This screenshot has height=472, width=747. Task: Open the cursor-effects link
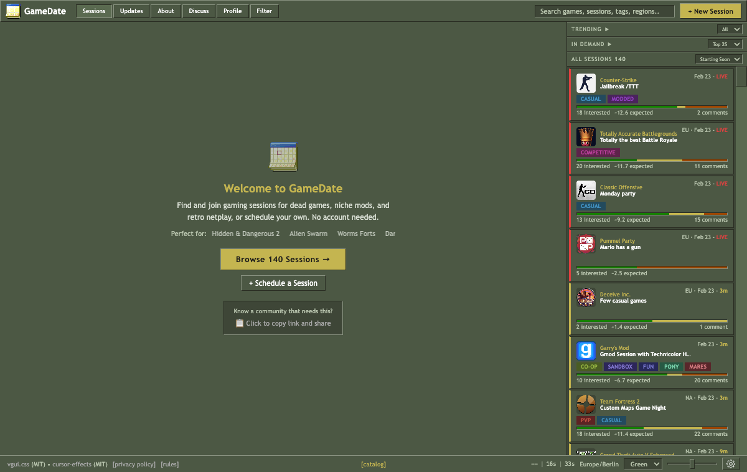coord(72,464)
